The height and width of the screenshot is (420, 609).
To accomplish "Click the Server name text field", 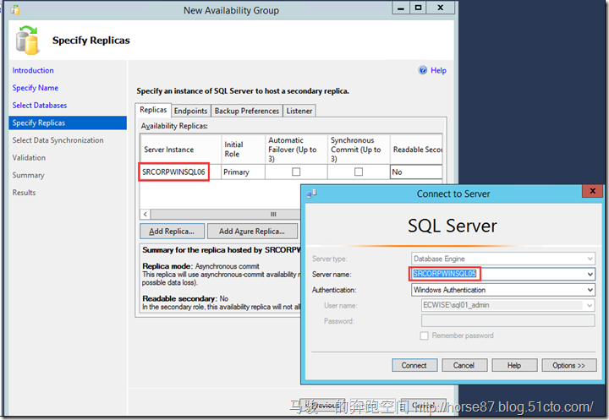I will (x=498, y=274).
